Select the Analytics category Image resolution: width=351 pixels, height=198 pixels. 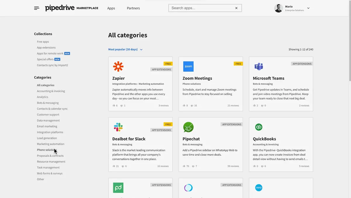[42, 97]
